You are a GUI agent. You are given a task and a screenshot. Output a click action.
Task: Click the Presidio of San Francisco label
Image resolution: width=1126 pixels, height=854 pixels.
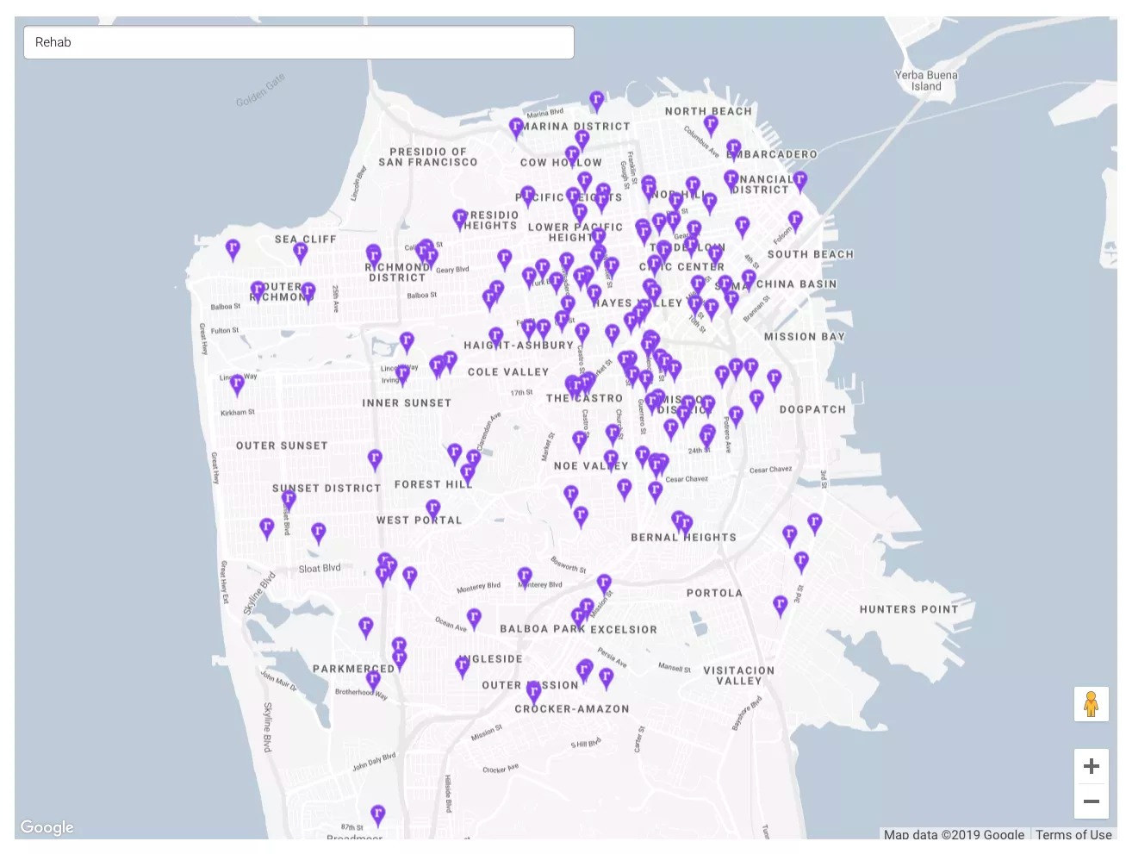coord(428,157)
